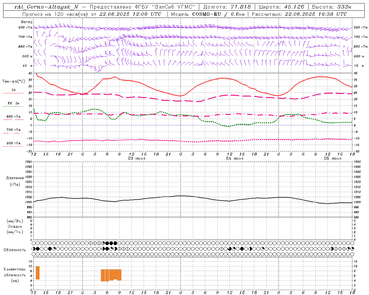
Task: Click the Широта: 45.126 header field
Action: [281, 7]
